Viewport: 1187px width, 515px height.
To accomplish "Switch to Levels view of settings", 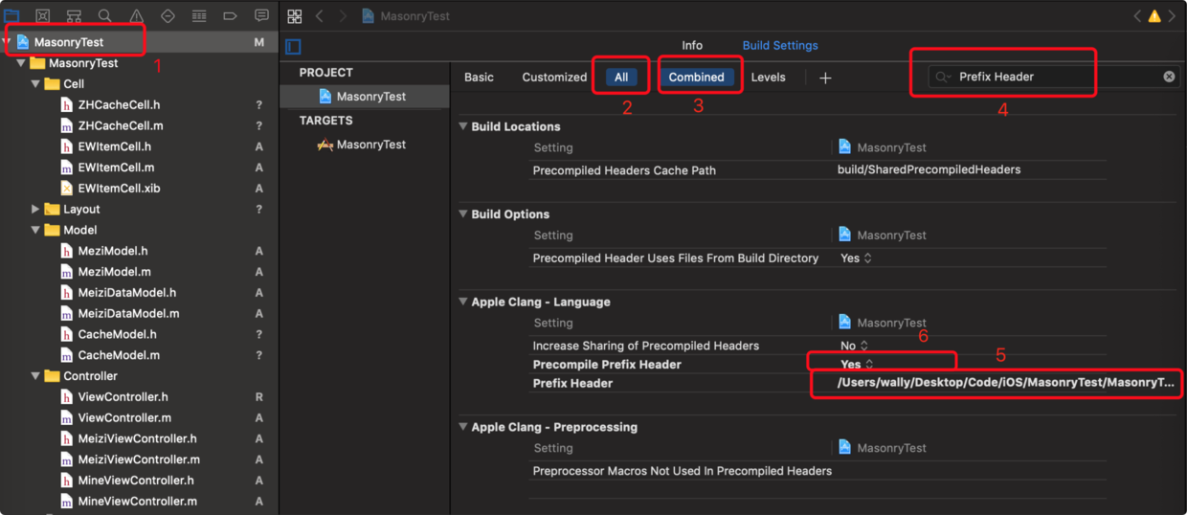I will point(768,78).
